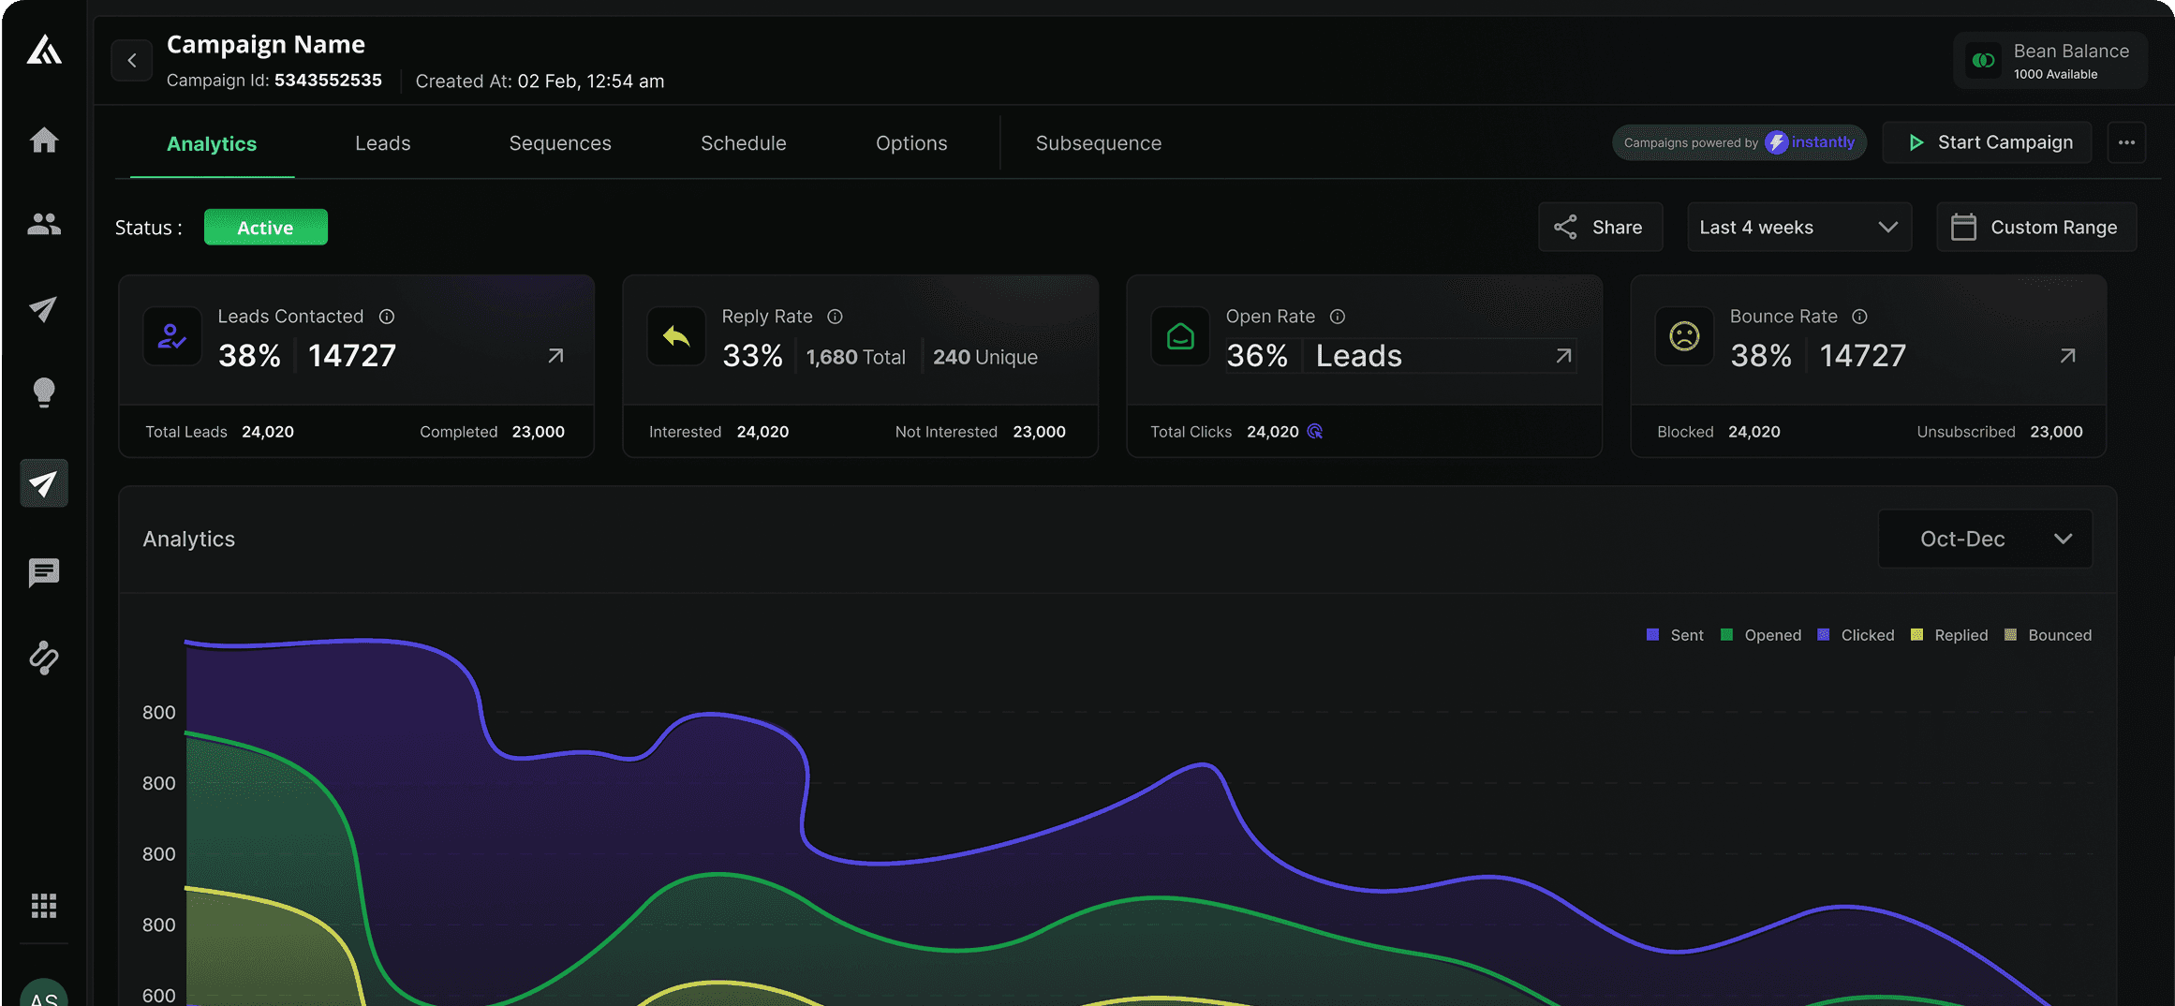
Task: Expand Bounce Rate card arrow
Action: coord(2068,356)
